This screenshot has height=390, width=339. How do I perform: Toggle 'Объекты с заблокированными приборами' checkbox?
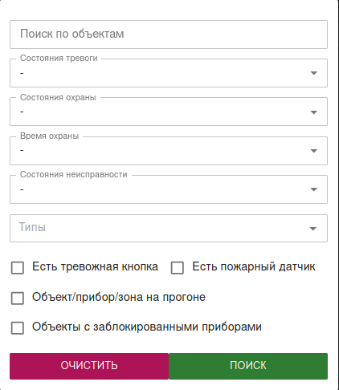(x=18, y=327)
